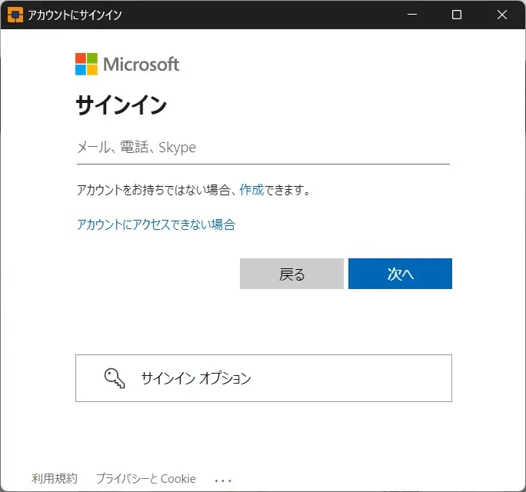
Task: Open the 作成 link to create account
Action: [251, 190]
